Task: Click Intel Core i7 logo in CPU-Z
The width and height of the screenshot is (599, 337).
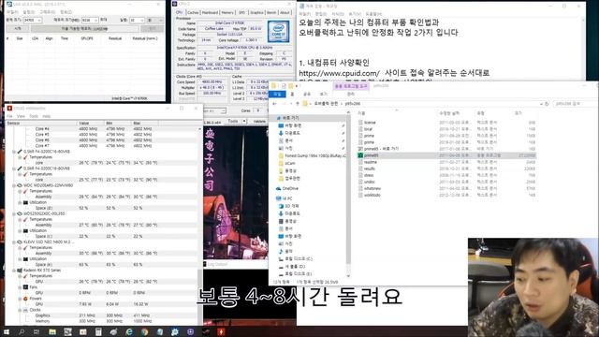Action: pyautogui.click(x=279, y=32)
